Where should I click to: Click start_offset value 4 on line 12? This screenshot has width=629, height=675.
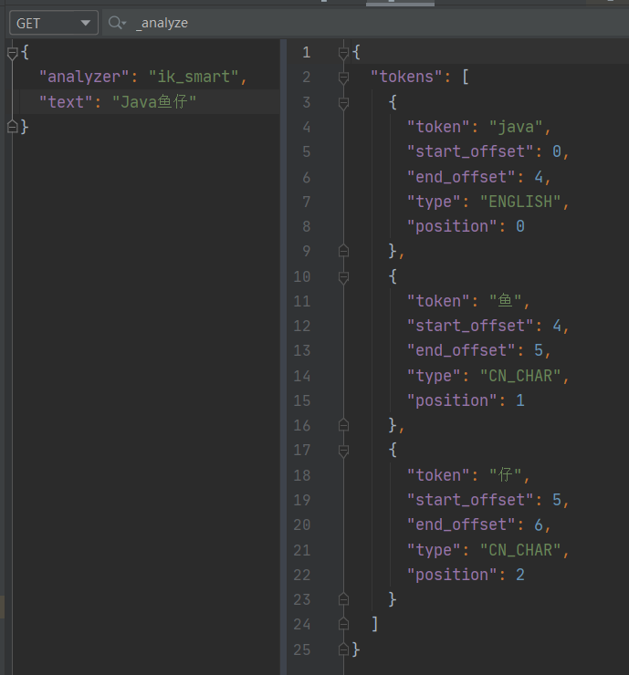coord(557,326)
